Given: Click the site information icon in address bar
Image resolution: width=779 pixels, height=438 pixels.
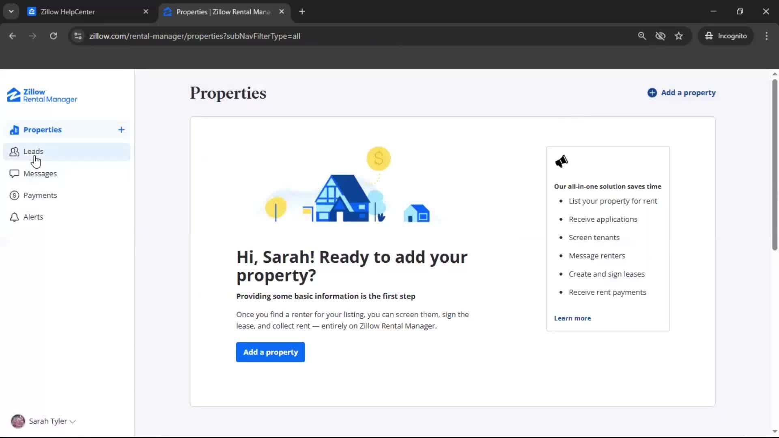Looking at the screenshot, I should (77, 36).
